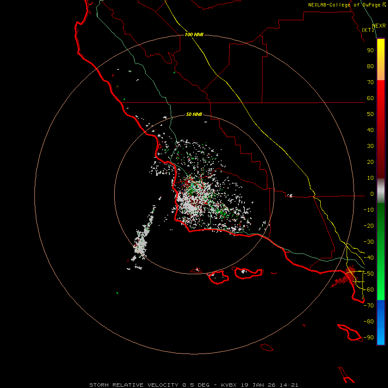Click the STORM RELATIVE VELOCITY caption at bottom
Image resolution: width=388 pixels, height=388 pixels.
click(x=194, y=385)
